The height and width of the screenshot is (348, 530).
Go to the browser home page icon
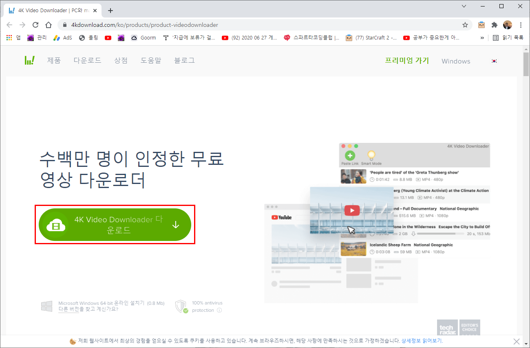pos(48,25)
